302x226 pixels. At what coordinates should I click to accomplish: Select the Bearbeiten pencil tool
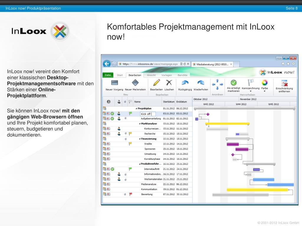(156, 83)
